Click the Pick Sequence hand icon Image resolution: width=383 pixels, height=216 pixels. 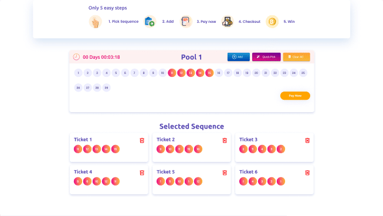(95, 22)
